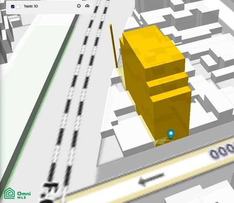Open the Tejido 3D layer info icon

[79, 6]
